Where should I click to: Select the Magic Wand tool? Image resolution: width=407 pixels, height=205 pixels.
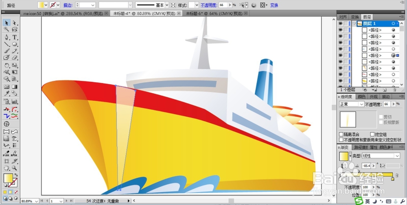pyautogui.click(x=7, y=29)
